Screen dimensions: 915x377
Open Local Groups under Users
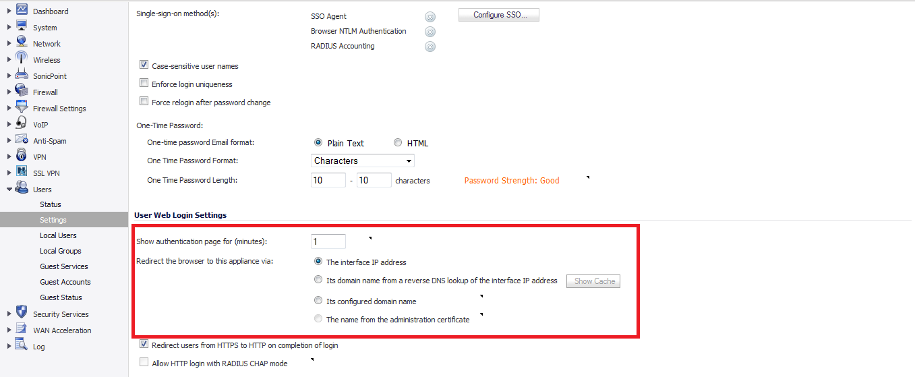coord(60,251)
